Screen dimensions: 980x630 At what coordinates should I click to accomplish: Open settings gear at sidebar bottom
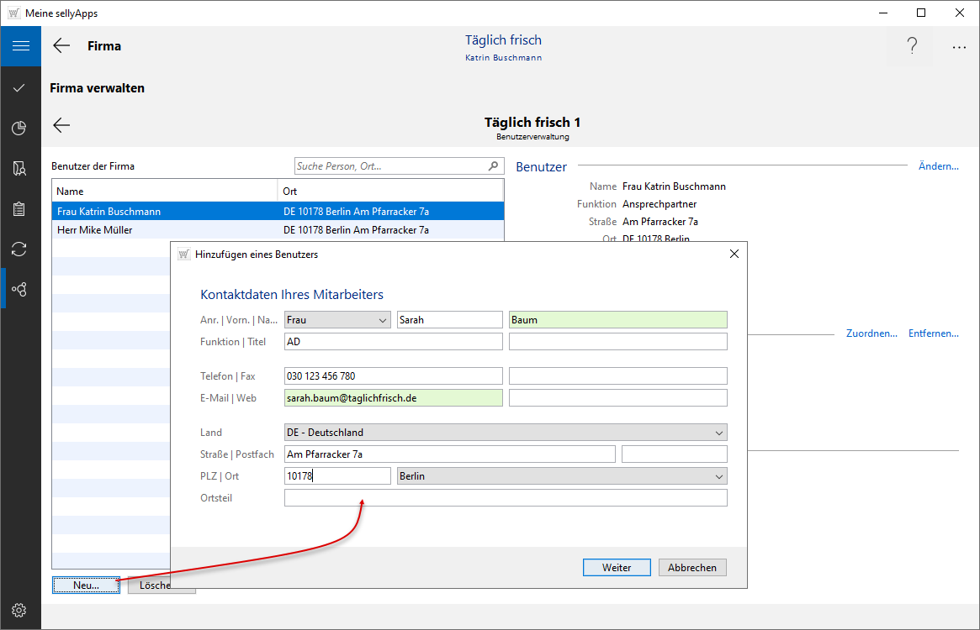coord(20,610)
